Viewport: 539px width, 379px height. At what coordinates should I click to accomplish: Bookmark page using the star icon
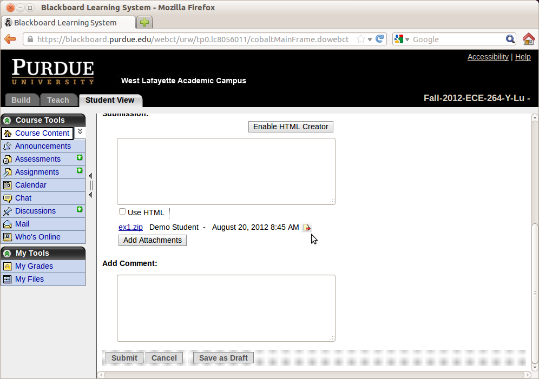[x=361, y=39]
